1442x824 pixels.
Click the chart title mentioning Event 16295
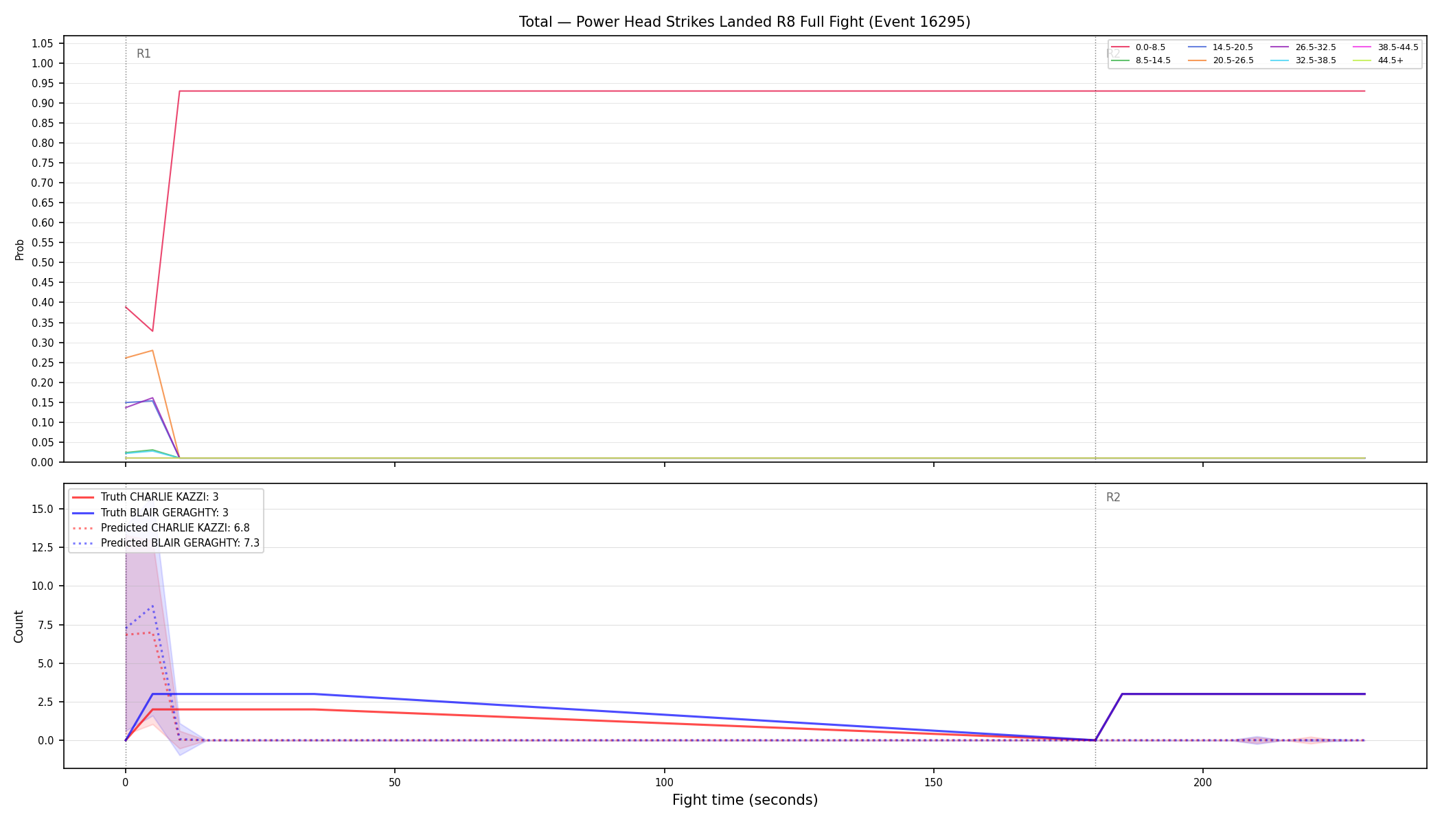[x=744, y=22]
